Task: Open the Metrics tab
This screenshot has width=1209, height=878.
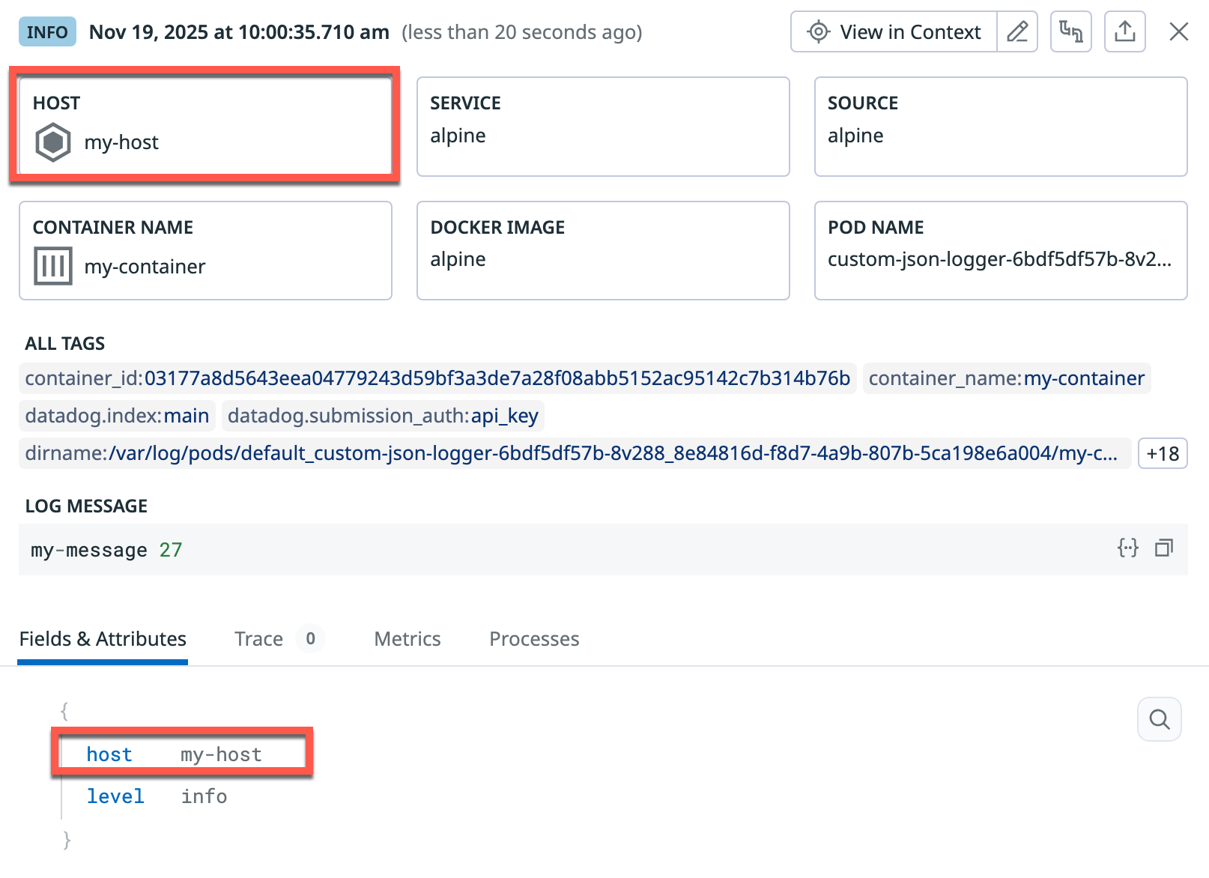Action: pyautogui.click(x=407, y=639)
